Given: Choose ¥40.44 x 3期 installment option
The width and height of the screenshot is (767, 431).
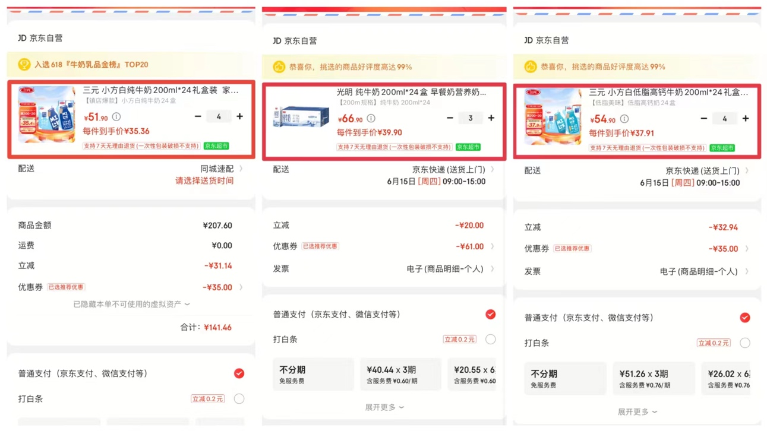Looking at the screenshot, I should coord(400,375).
